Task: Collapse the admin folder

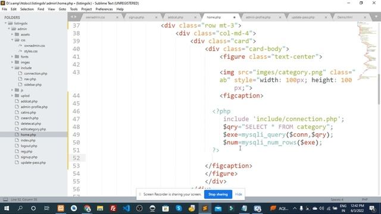Action: click(x=9, y=29)
